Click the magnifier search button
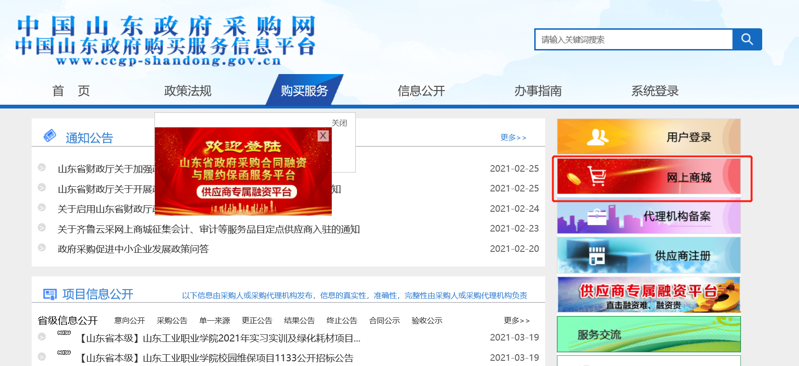This screenshot has width=799, height=366. point(747,39)
